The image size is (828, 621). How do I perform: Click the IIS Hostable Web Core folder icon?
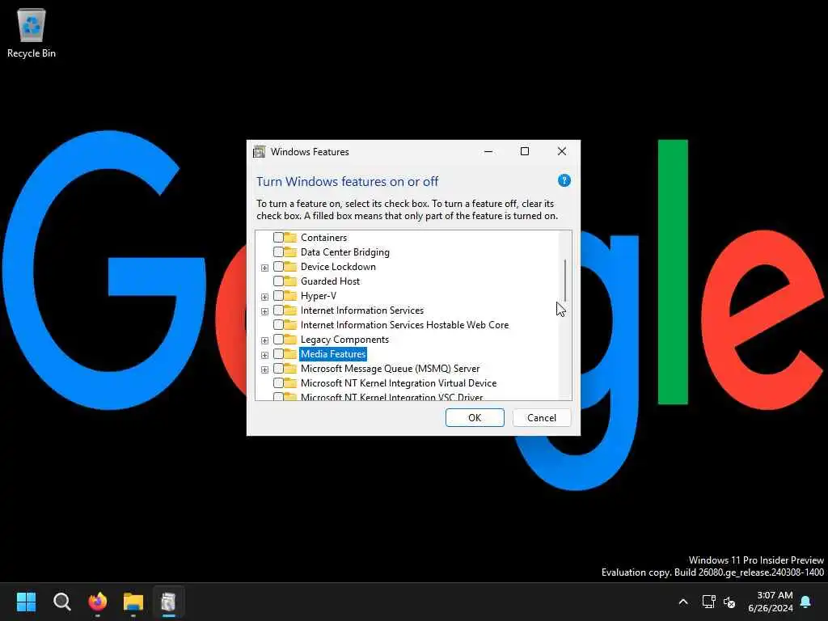point(290,325)
